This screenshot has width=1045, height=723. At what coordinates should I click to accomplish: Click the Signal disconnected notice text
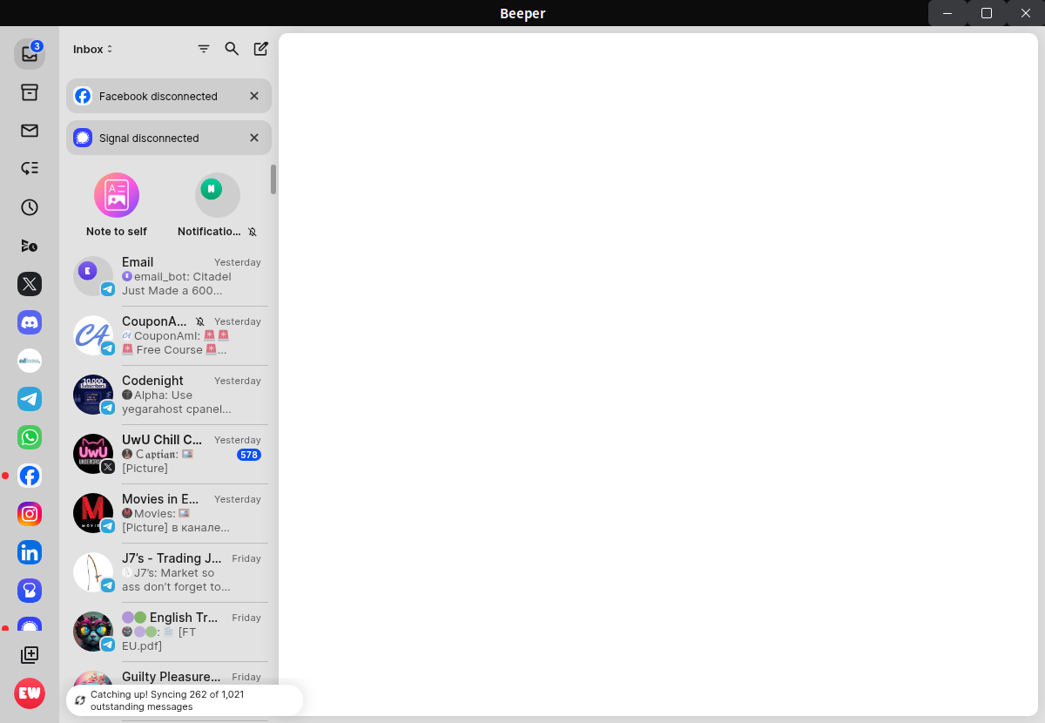pyautogui.click(x=149, y=139)
